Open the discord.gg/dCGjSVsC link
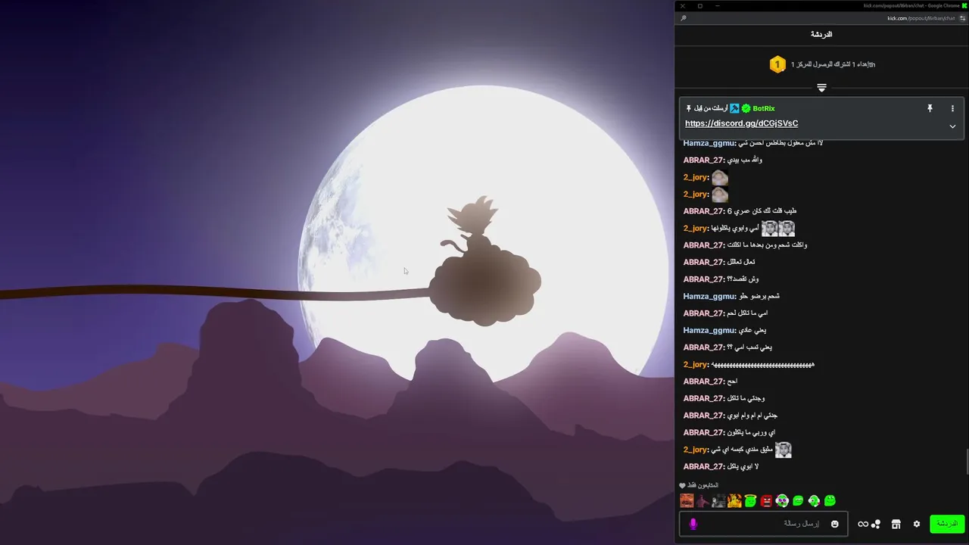This screenshot has height=545, width=969. [741, 123]
